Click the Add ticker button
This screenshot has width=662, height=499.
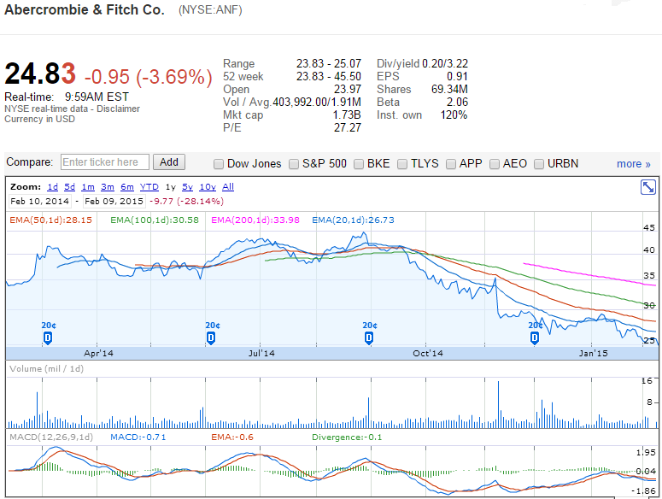coord(169,162)
